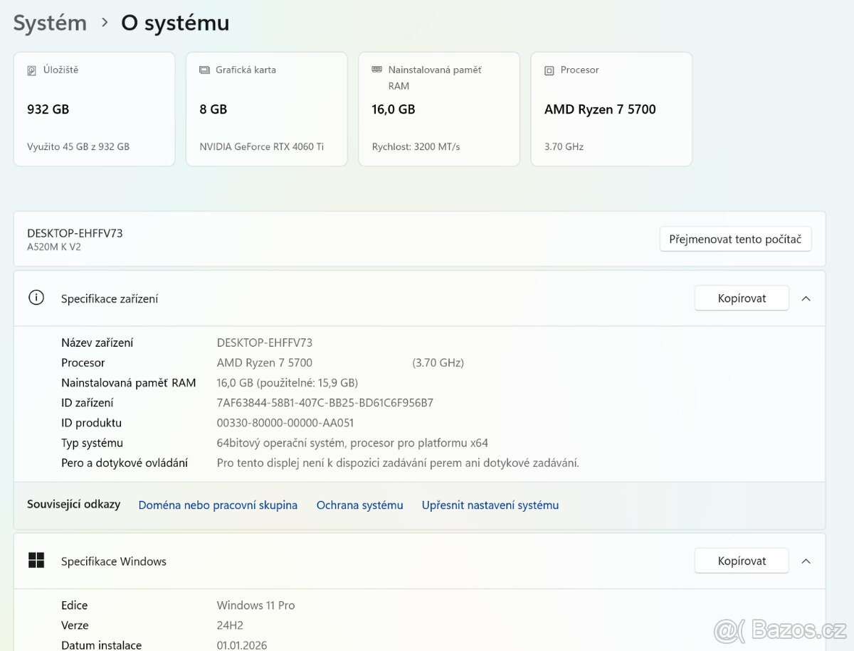The height and width of the screenshot is (651, 854).
Task: Open Upřesnit nastavení systému link
Action: coord(490,505)
